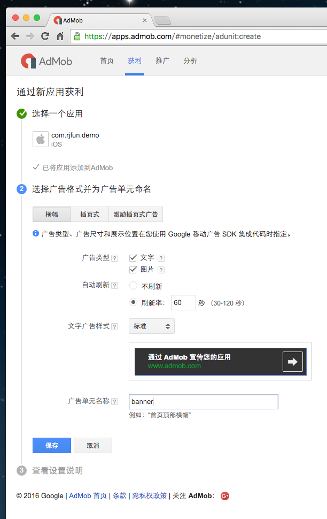Click the 选择一个应用 step heading

[x=57, y=114]
